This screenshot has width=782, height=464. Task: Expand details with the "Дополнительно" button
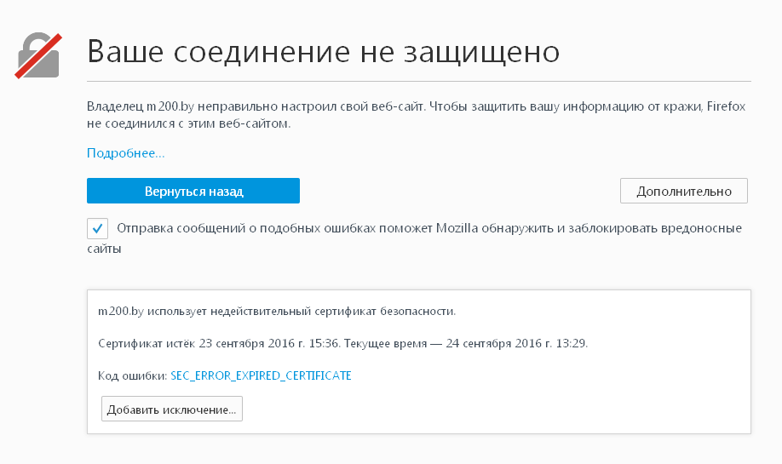click(684, 191)
